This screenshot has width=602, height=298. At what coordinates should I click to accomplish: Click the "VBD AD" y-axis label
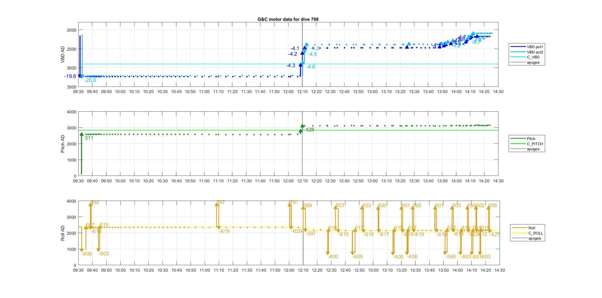pyautogui.click(x=63, y=55)
